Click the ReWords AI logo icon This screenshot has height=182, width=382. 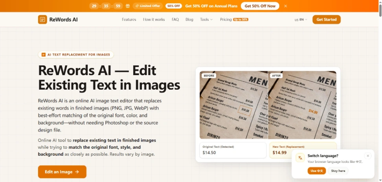(x=42, y=20)
